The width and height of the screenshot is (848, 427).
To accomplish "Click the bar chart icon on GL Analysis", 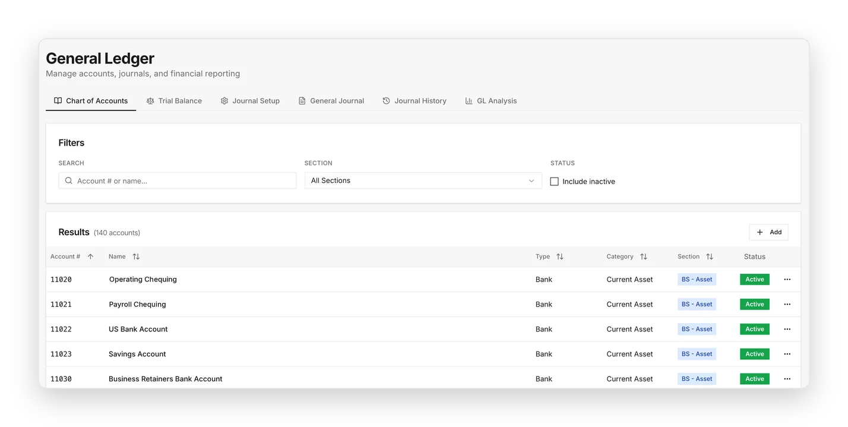I will [469, 101].
